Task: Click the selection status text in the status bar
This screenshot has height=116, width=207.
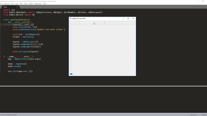Action: 9,115
